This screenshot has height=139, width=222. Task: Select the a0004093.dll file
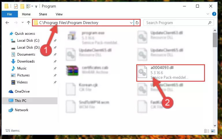point(170,73)
